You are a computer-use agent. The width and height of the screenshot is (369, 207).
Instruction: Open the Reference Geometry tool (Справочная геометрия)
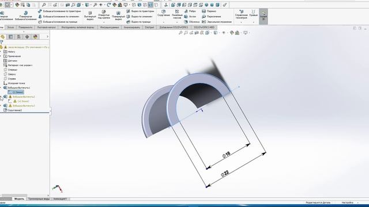[x=242, y=14]
